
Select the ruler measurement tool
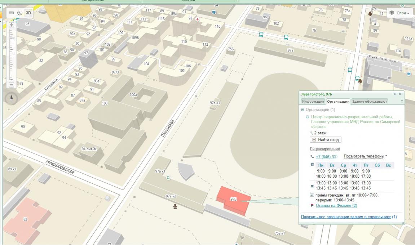point(11,13)
